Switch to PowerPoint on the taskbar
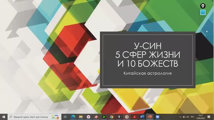 (x=150, y=117)
